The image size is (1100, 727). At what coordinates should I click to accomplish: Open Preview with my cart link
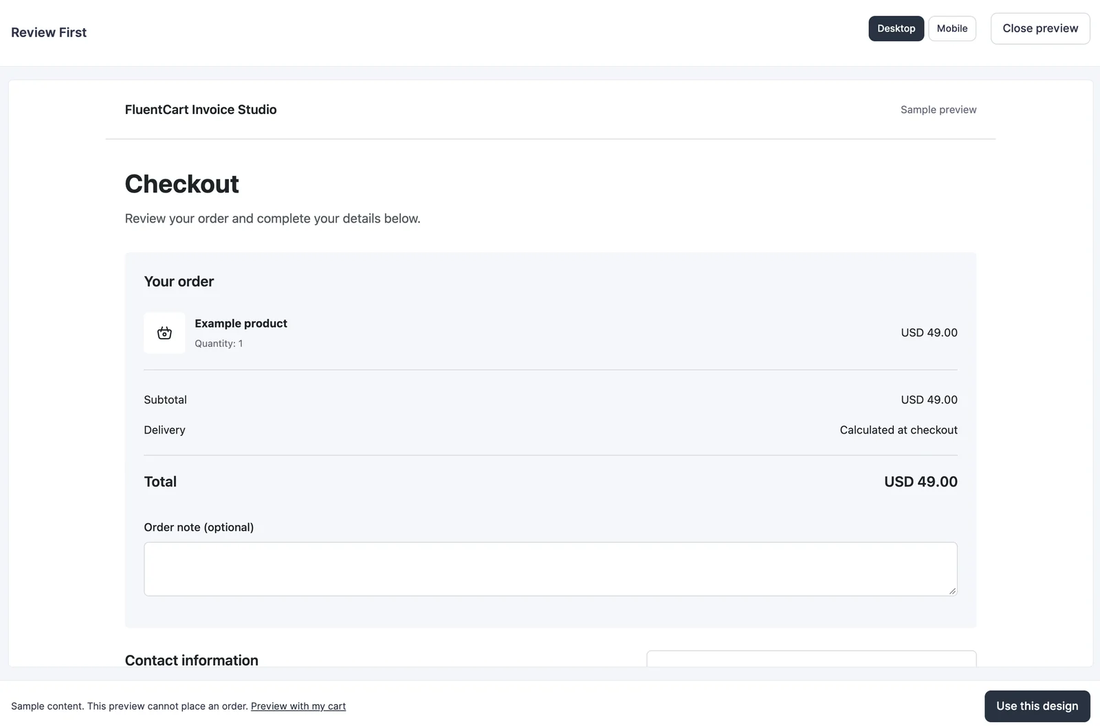click(x=298, y=706)
